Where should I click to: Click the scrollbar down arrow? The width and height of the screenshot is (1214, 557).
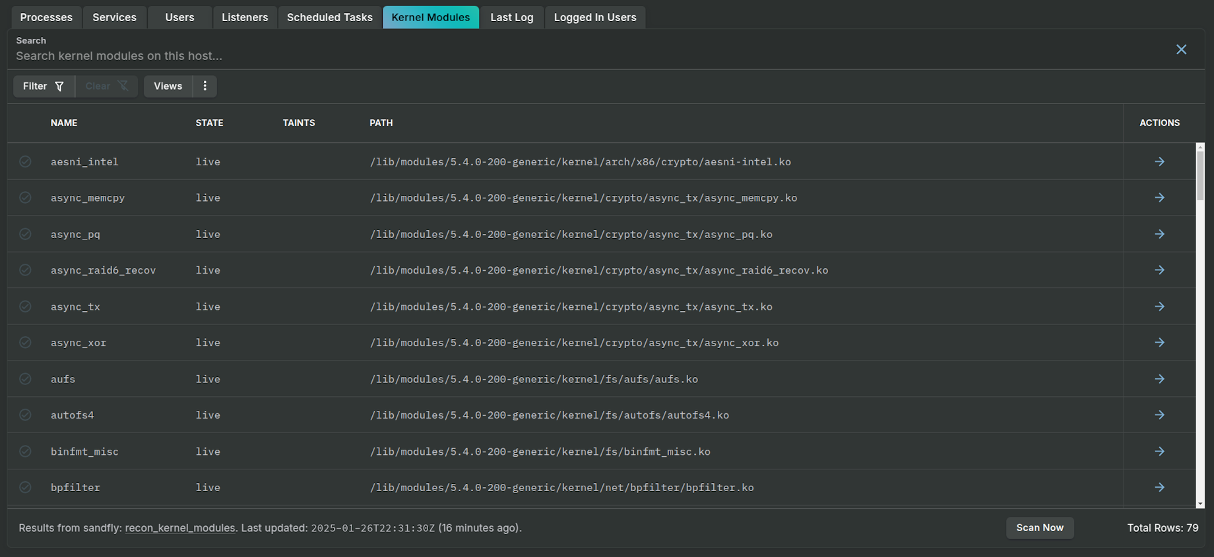(1200, 504)
